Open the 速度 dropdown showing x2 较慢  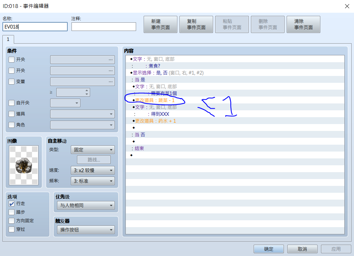click(93, 170)
